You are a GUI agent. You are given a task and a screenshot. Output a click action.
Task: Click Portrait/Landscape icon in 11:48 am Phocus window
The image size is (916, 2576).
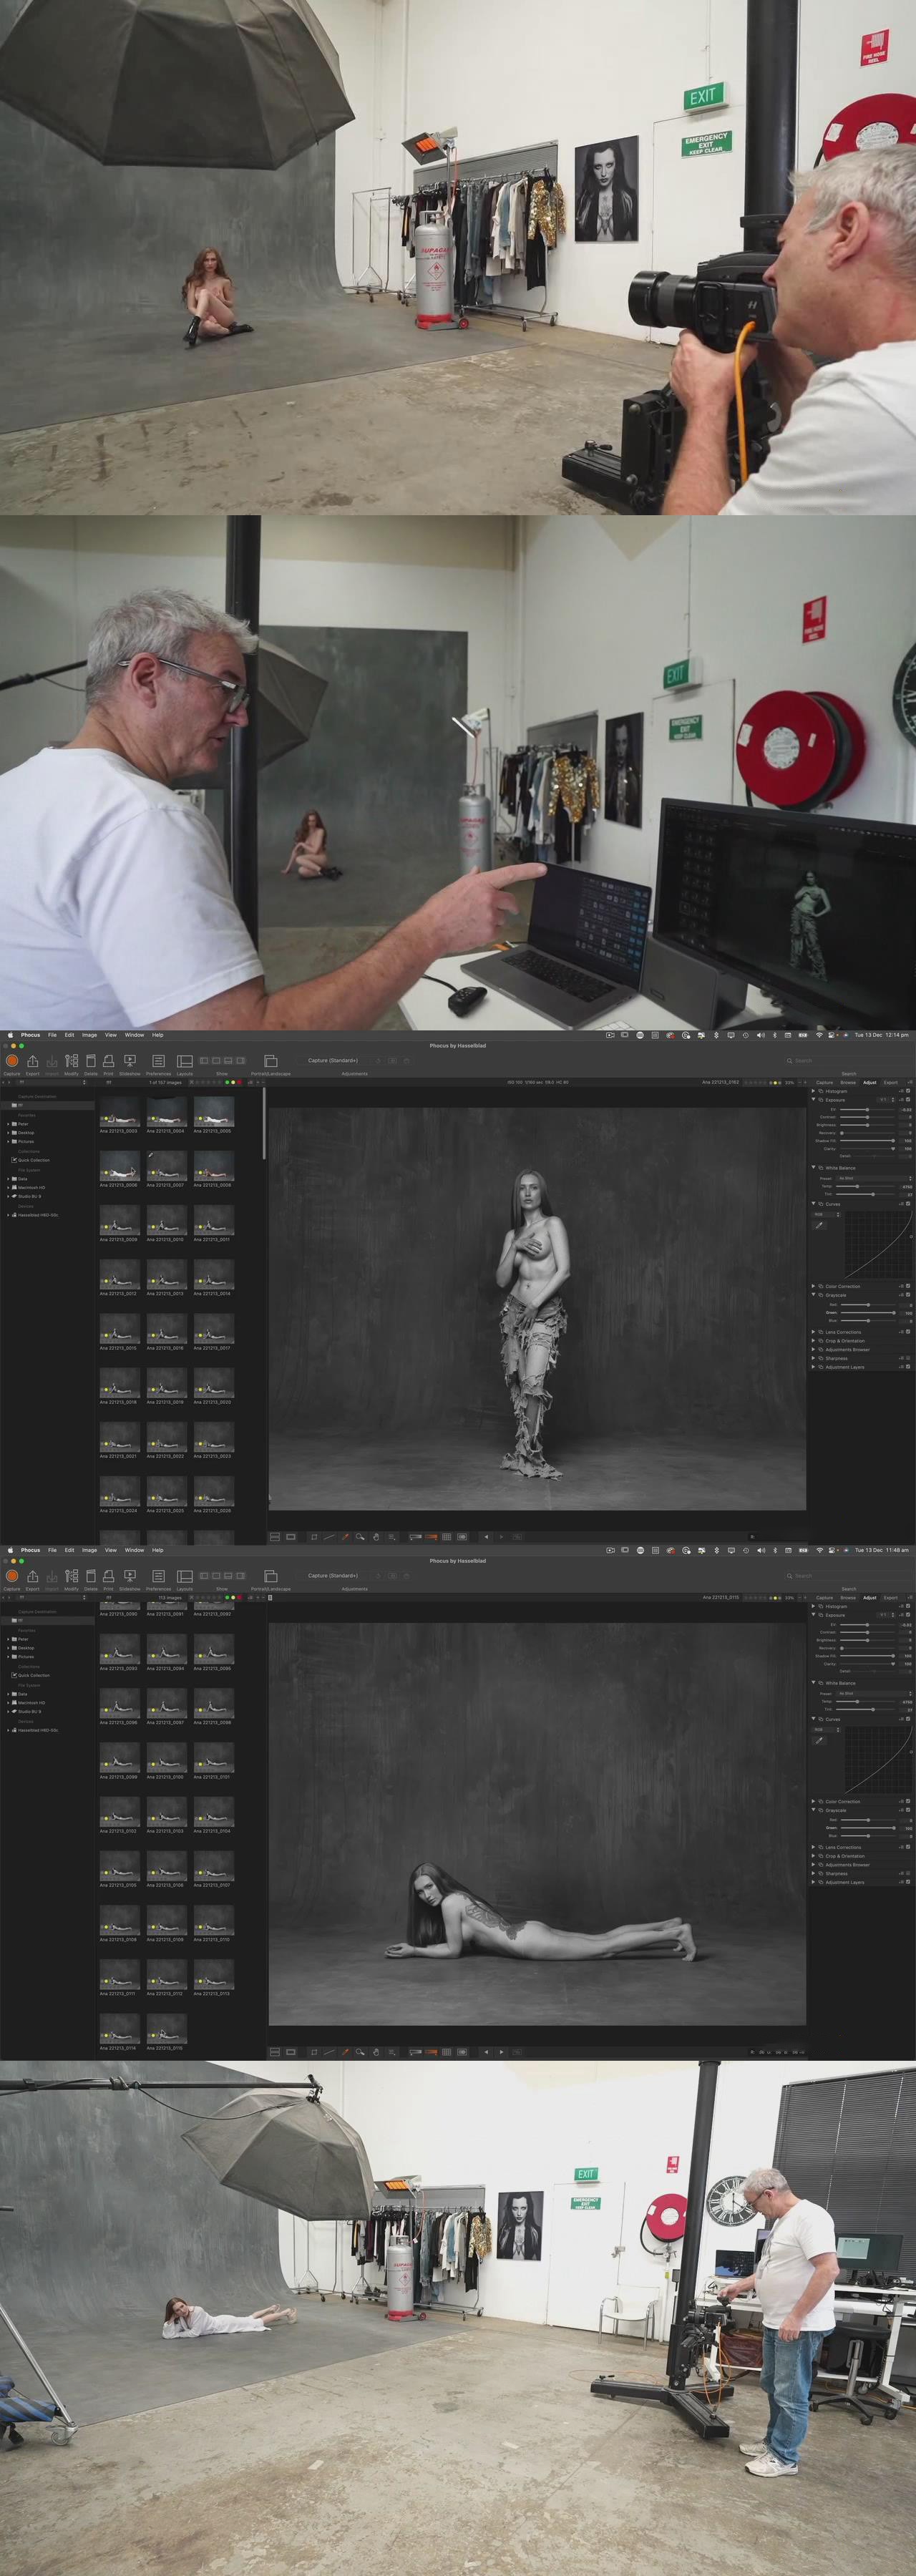[270, 1575]
